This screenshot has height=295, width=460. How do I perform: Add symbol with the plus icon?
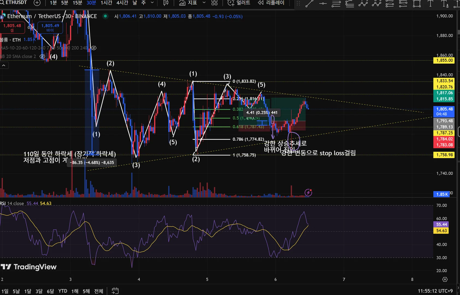tap(37, 3)
